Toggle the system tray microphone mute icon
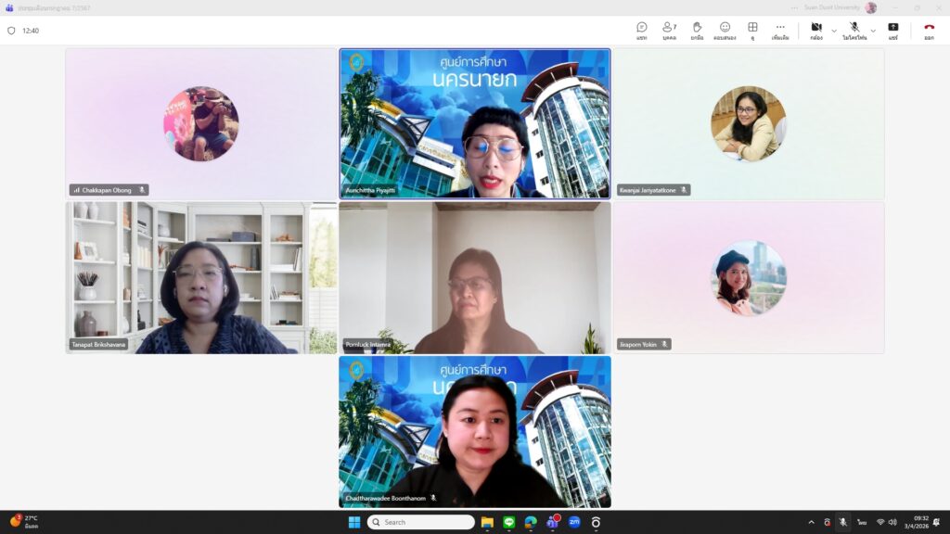This screenshot has width=950, height=534. [x=842, y=522]
